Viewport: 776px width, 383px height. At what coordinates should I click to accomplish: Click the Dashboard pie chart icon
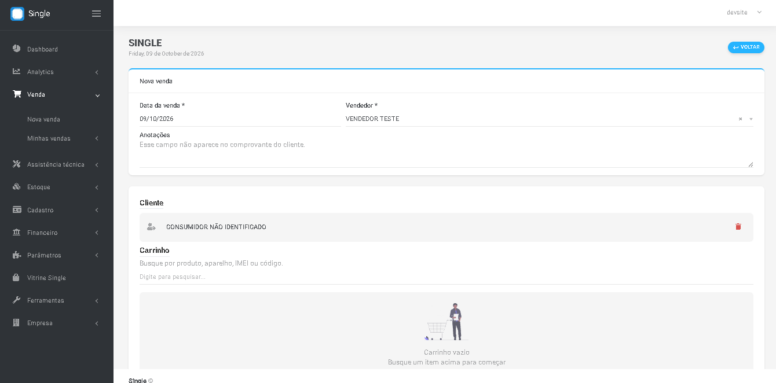17,49
